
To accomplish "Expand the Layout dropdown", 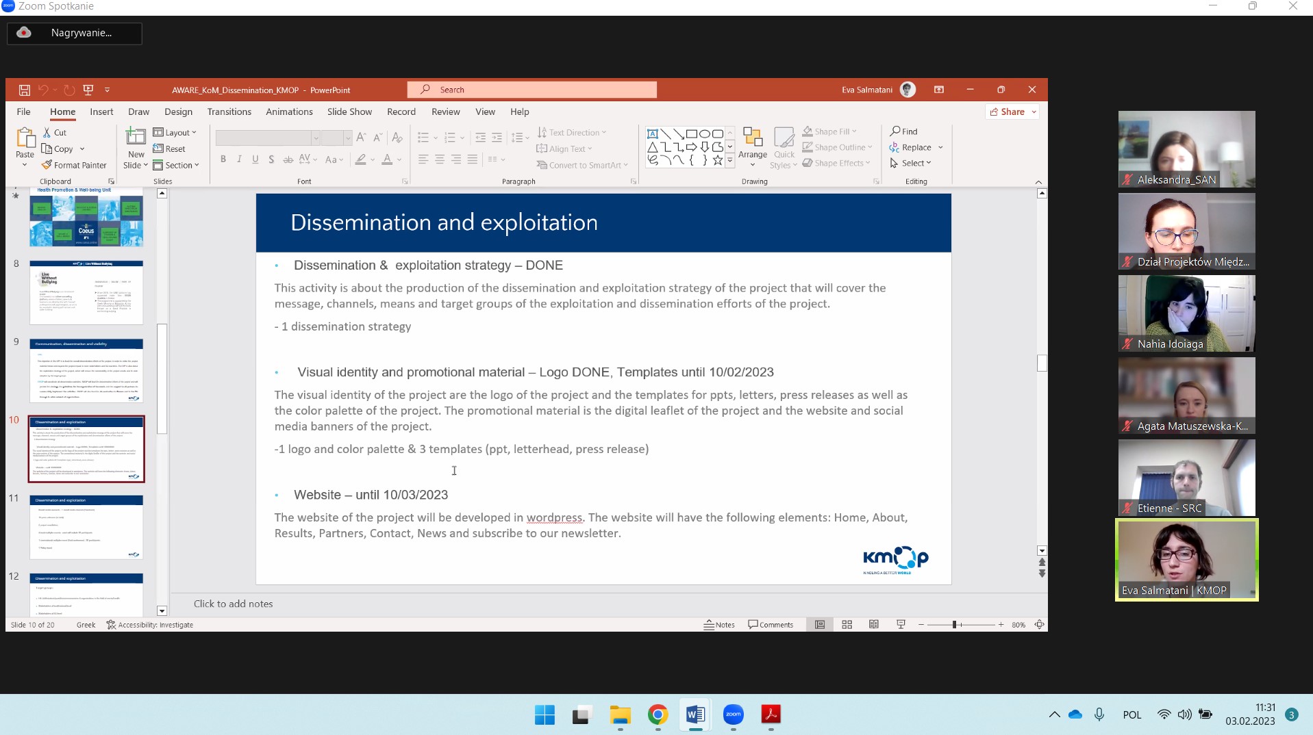I will 175,133.
